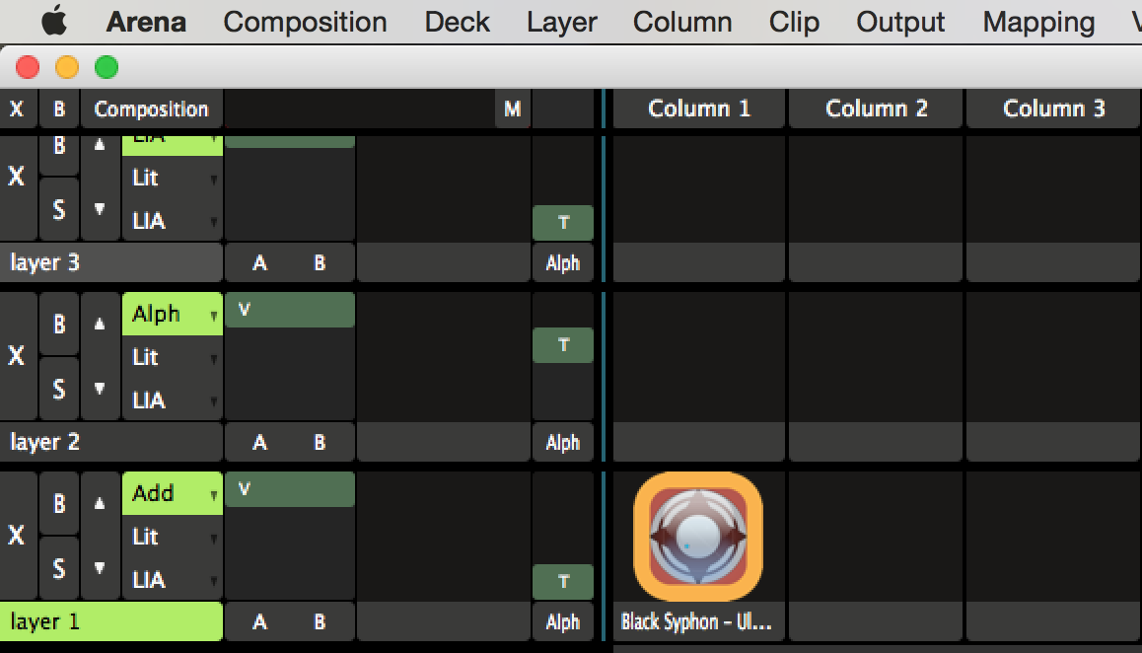Toggle Solo S on layer 2

click(59, 389)
